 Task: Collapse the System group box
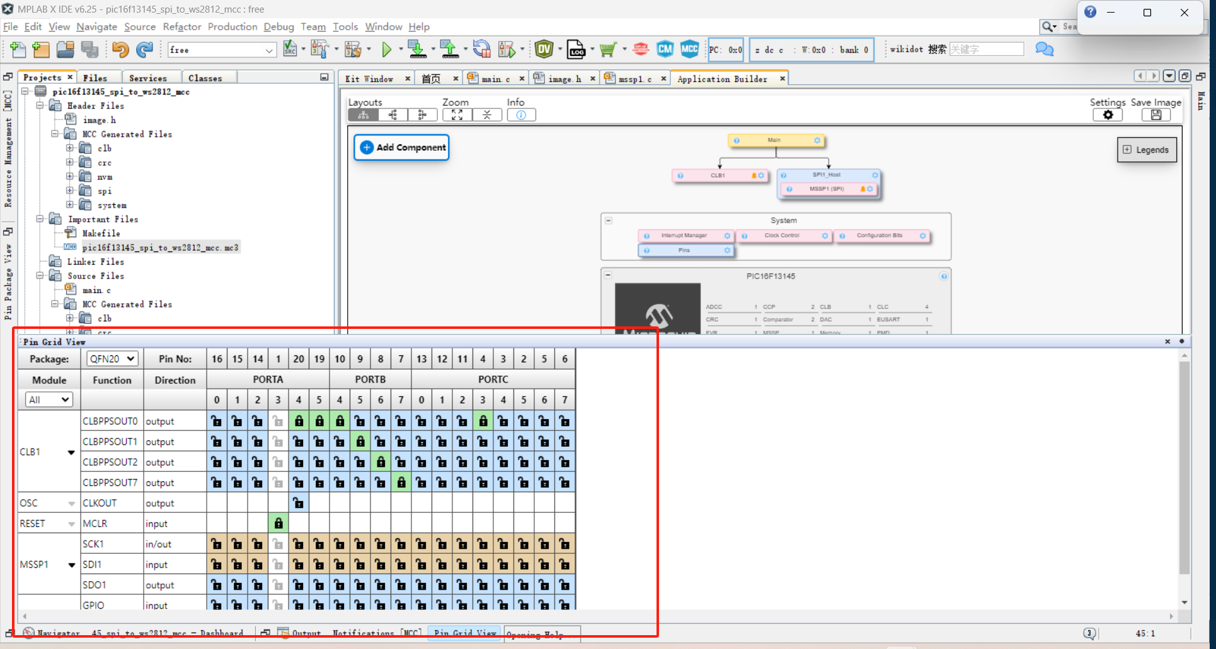[x=609, y=221]
